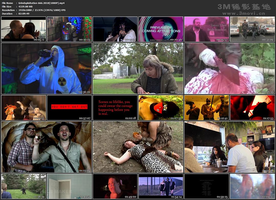Click the 3M logo watermark text
Viewport: 276px width, 200px height.
pos(244,7)
